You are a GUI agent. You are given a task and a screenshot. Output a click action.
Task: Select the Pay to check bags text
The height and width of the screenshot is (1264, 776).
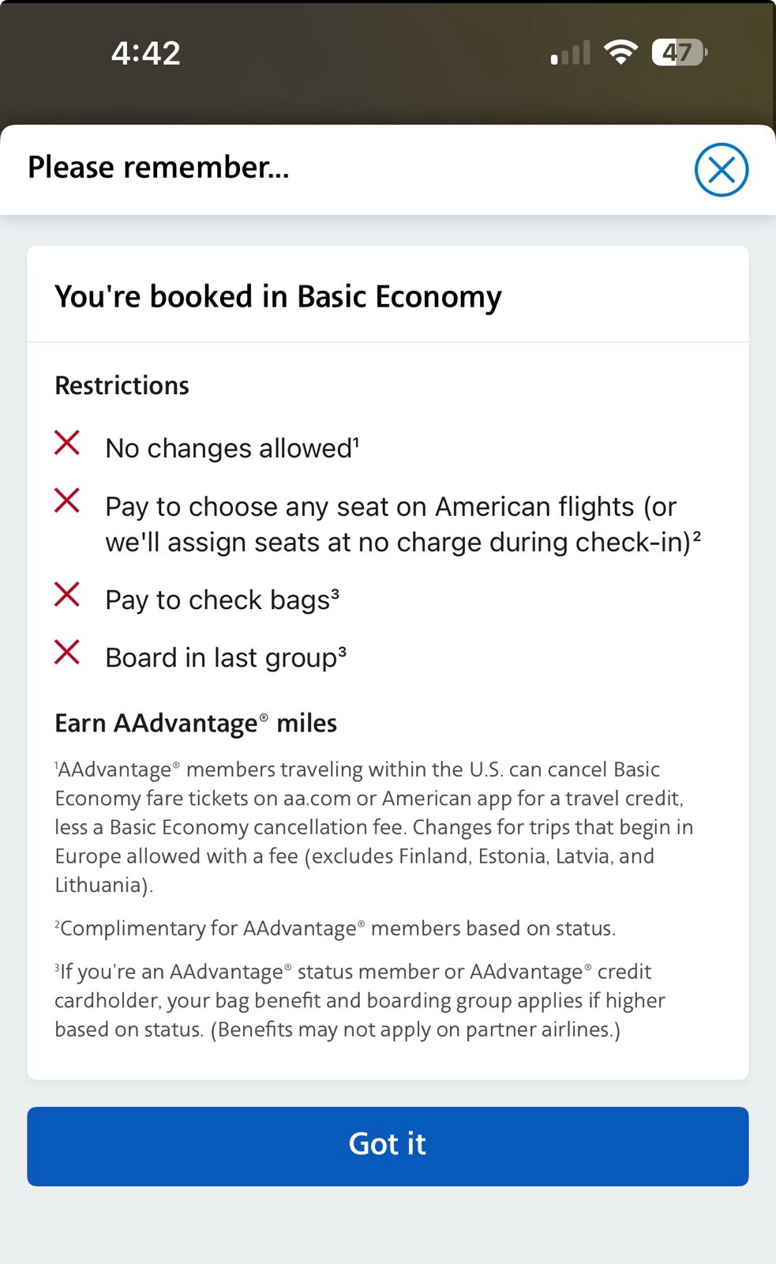tap(223, 600)
